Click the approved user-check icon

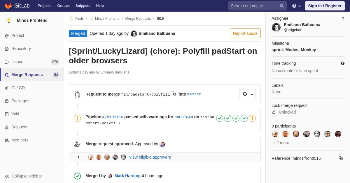[x=77, y=144]
